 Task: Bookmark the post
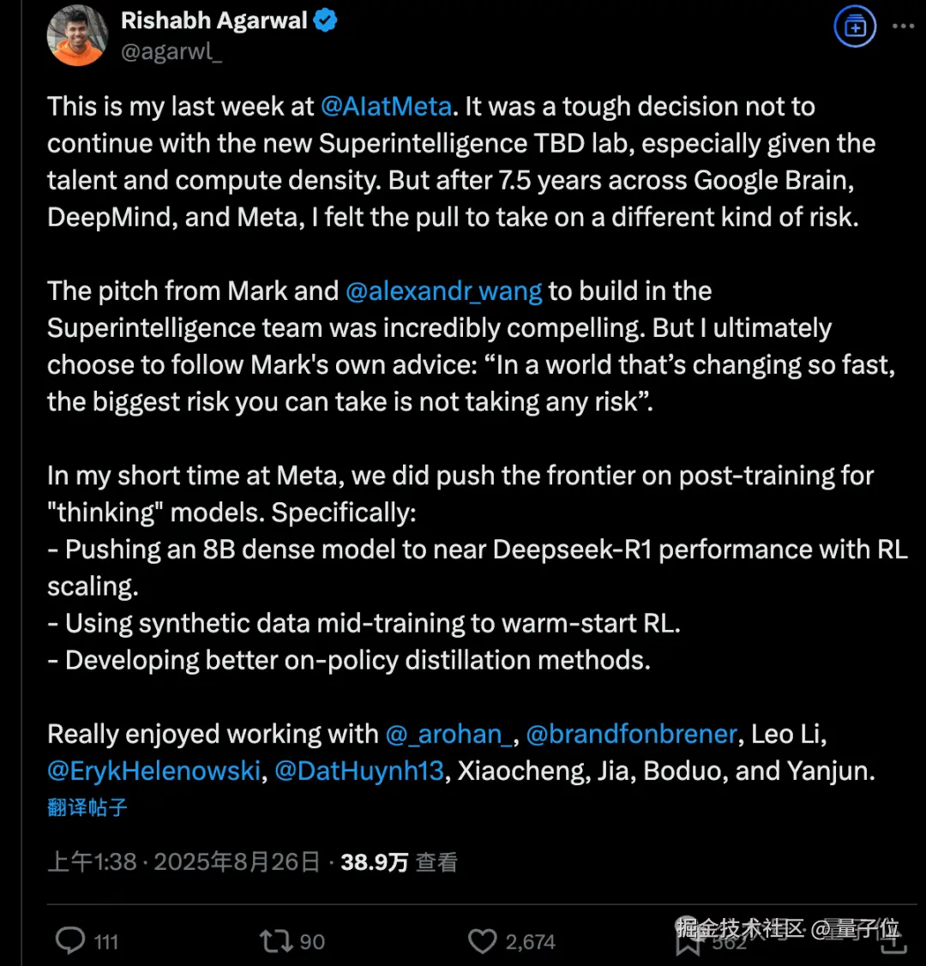pos(688,943)
